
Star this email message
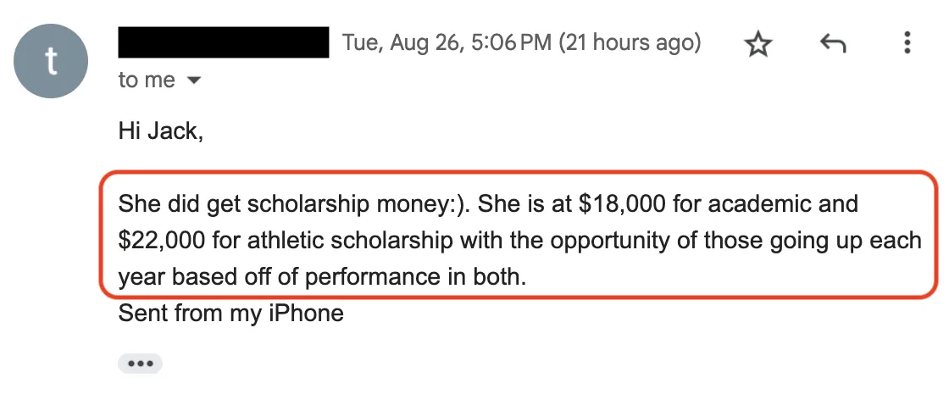click(x=758, y=43)
